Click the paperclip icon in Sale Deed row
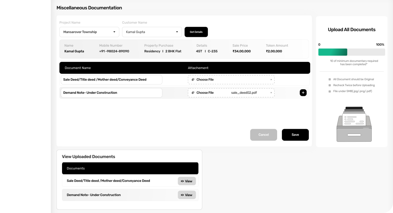This screenshot has height=213, width=393. click(193, 79)
